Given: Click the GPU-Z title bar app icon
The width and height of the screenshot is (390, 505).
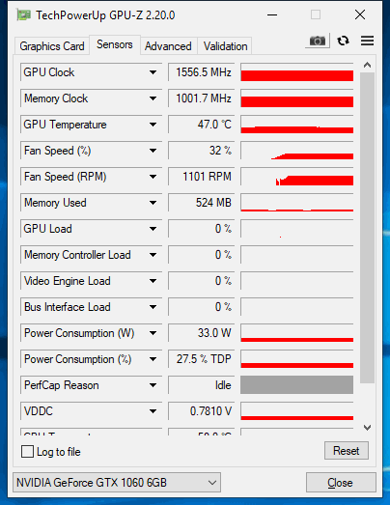Looking at the screenshot, I should [23, 15].
